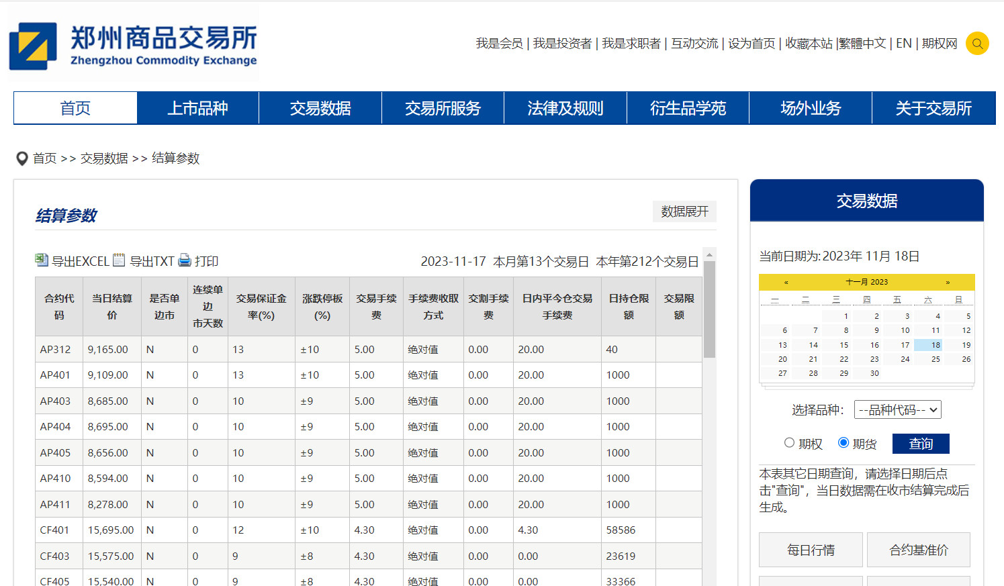Go to next month in calendar
Image resolution: width=1004 pixels, height=586 pixels.
948,282
